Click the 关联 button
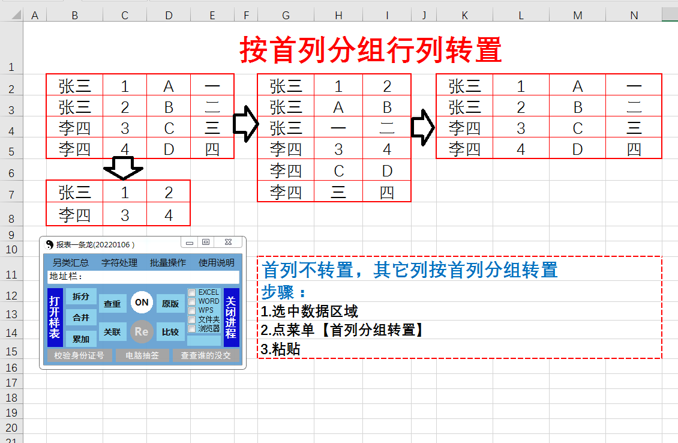This screenshot has height=443, width=678. [x=112, y=332]
